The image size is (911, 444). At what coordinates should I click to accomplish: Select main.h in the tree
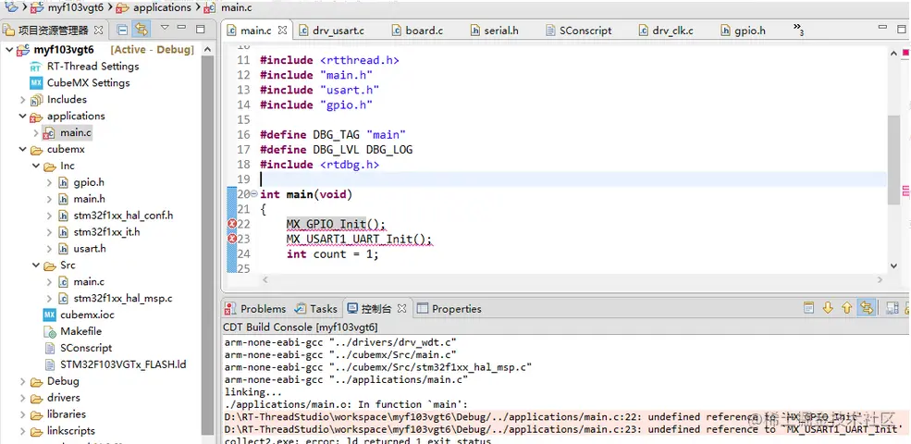89,199
